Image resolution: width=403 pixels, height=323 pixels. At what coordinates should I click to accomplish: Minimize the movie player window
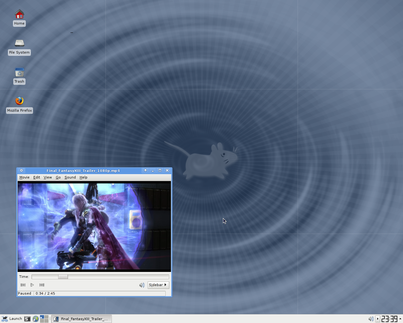click(x=153, y=170)
